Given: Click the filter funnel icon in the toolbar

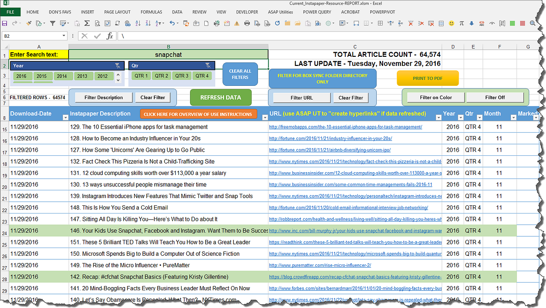Looking at the screenshot, I should point(52,23).
